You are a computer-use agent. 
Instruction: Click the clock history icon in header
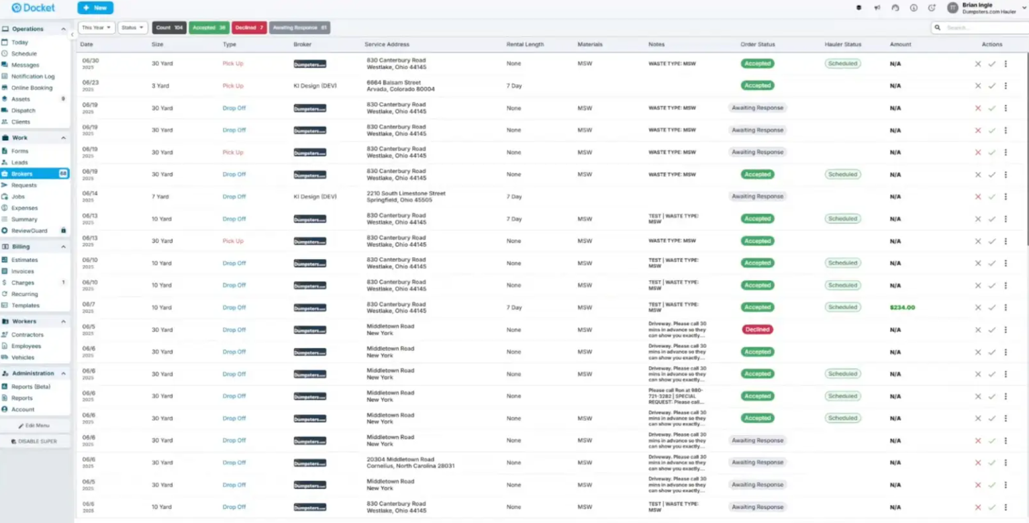click(x=932, y=8)
